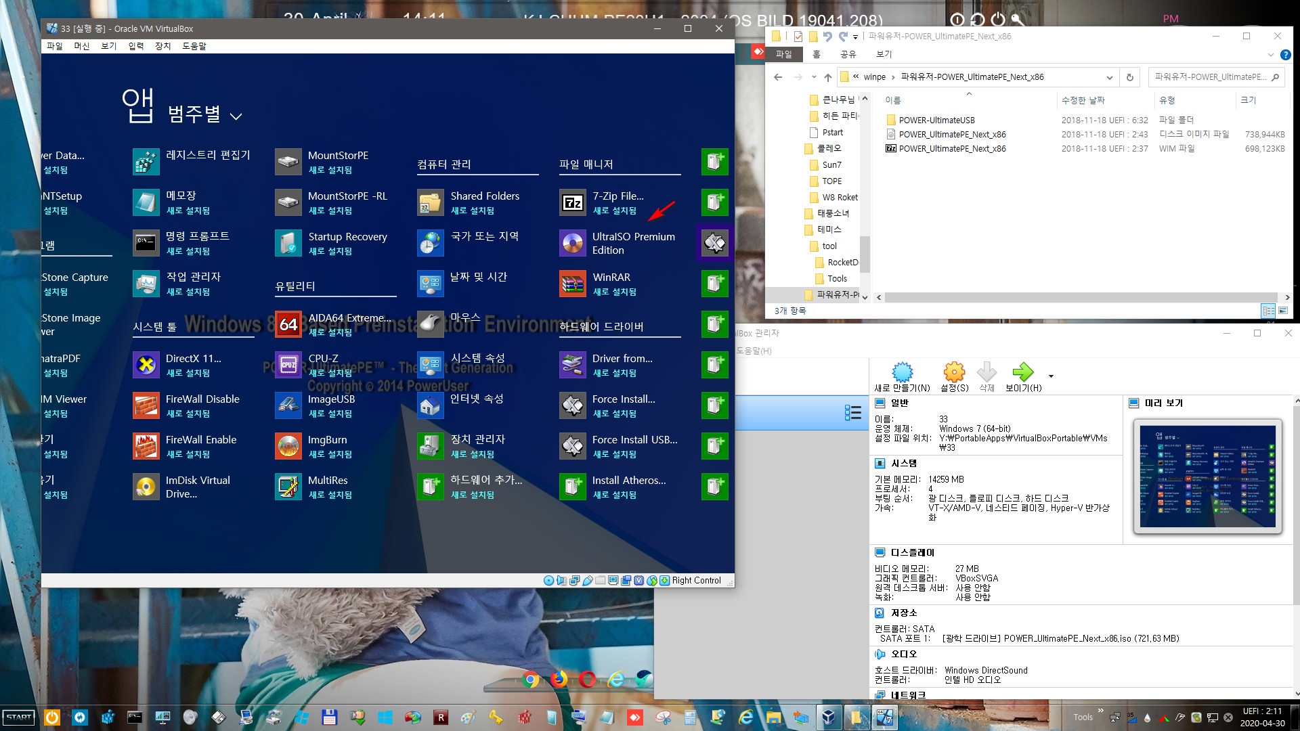Open the AIDA64 Extreme icon
The width and height of the screenshot is (1300, 731).
pos(288,324)
